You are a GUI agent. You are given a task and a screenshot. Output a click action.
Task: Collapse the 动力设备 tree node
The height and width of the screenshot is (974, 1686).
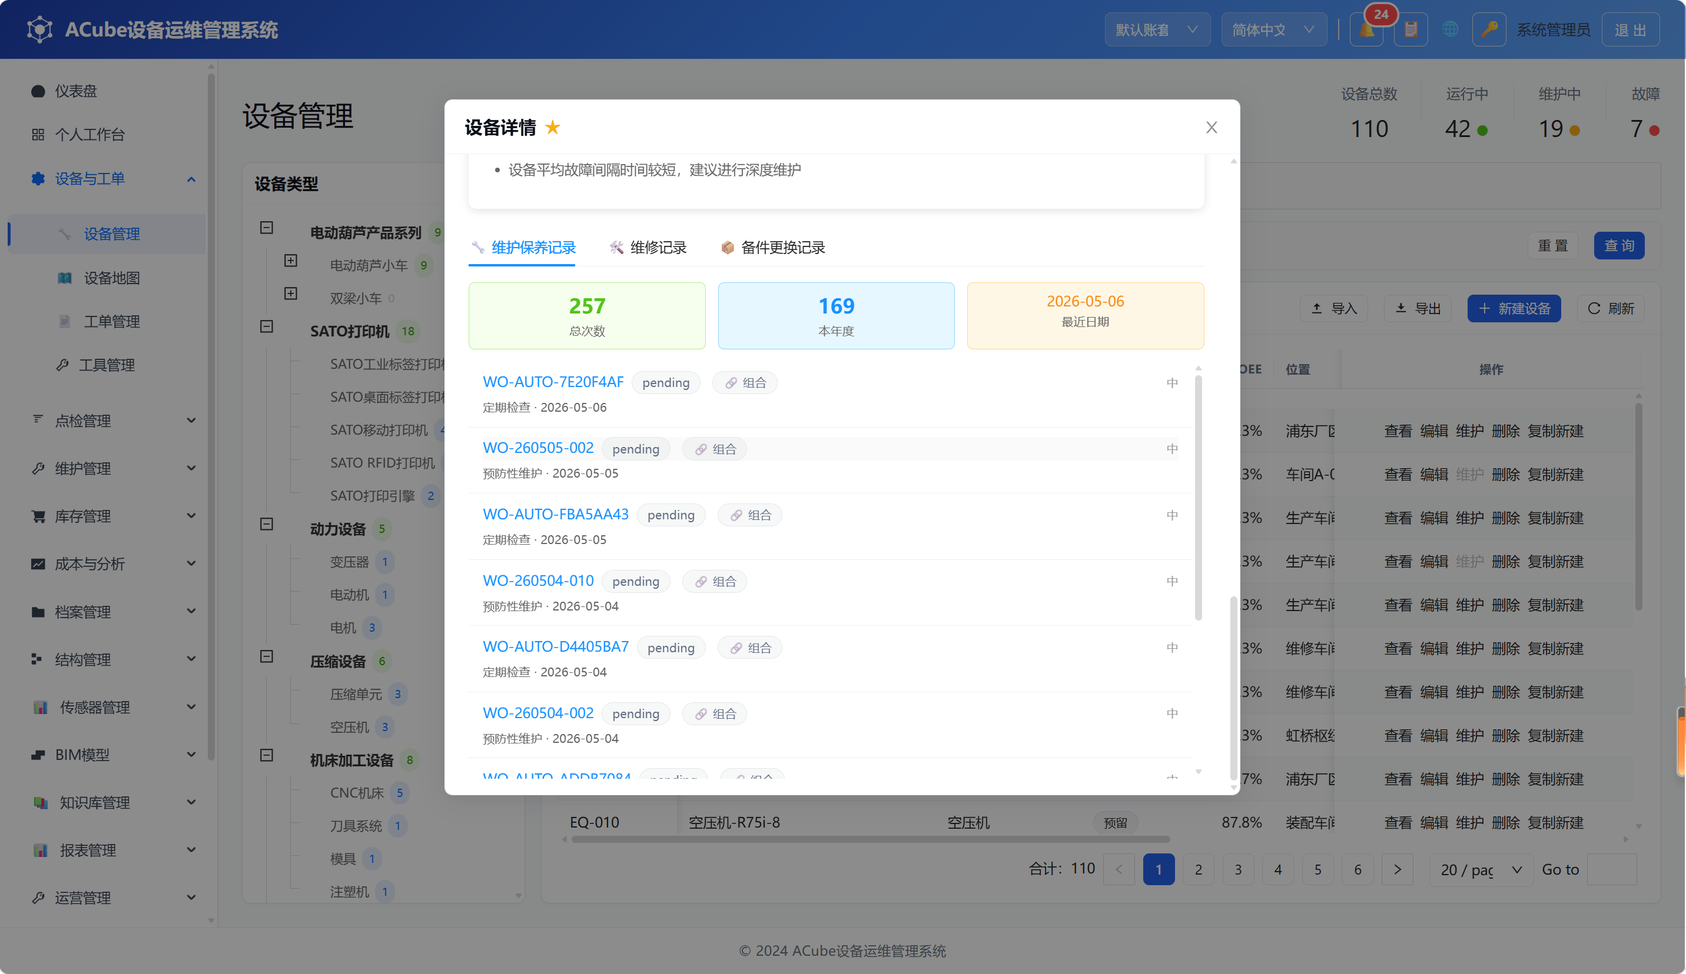266,524
